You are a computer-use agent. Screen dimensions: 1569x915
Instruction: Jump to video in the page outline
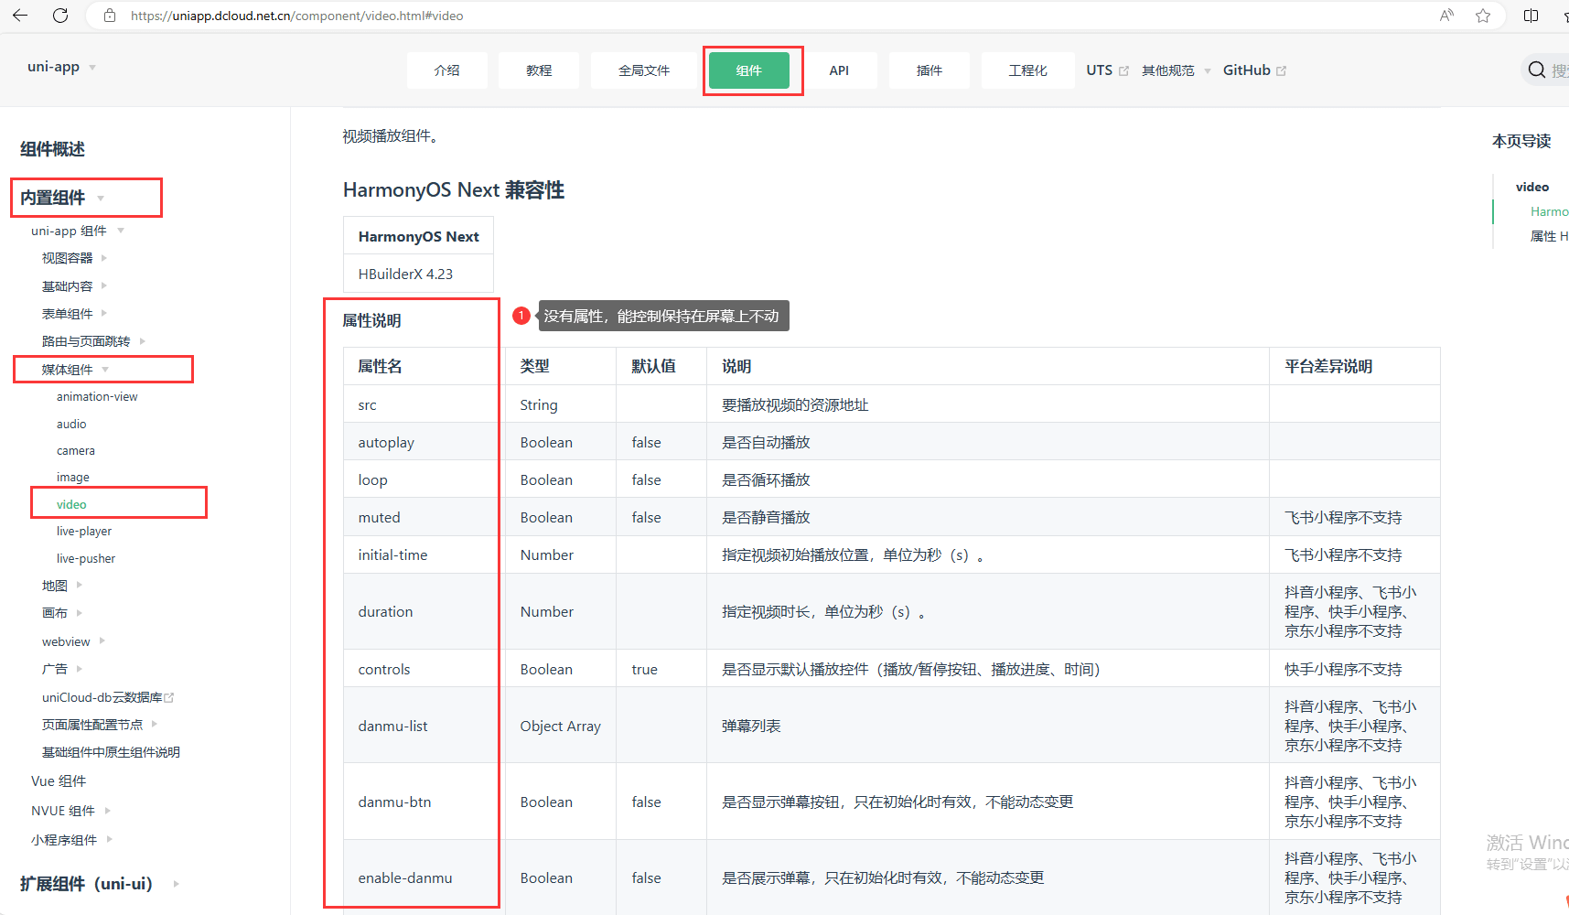[1532, 187]
